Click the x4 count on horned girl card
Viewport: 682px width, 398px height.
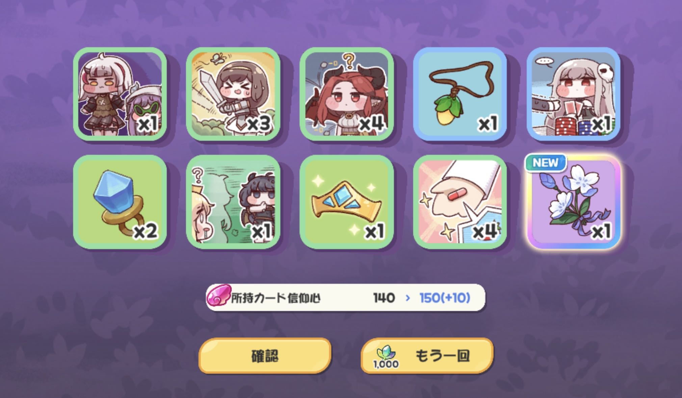pyautogui.click(x=371, y=124)
